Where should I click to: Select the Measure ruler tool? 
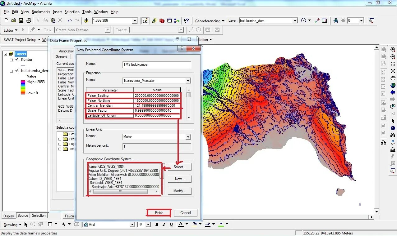[x=393, y=149]
